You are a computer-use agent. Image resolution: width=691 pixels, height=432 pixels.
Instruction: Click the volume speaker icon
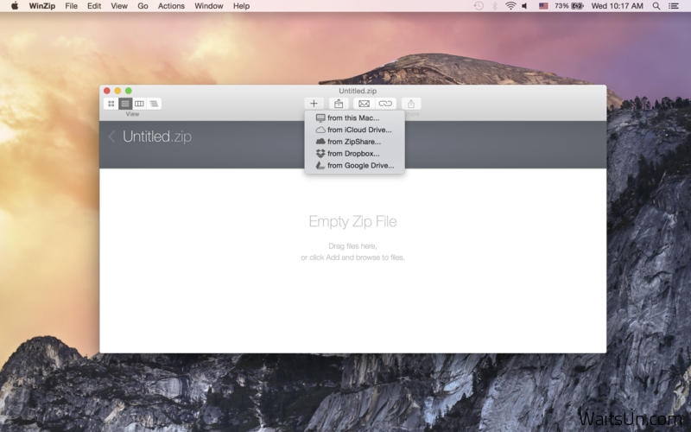(x=525, y=6)
